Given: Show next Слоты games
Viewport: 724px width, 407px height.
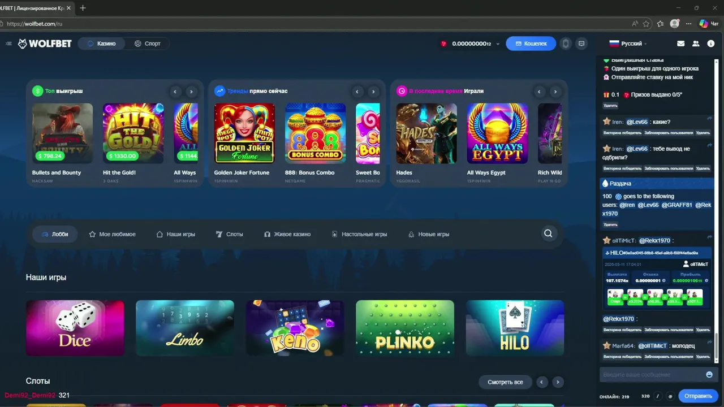Looking at the screenshot, I should (558, 382).
